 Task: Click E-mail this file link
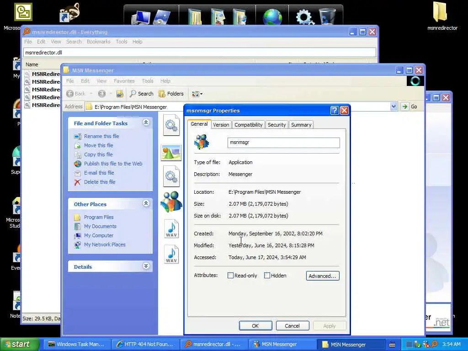(x=99, y=173)
